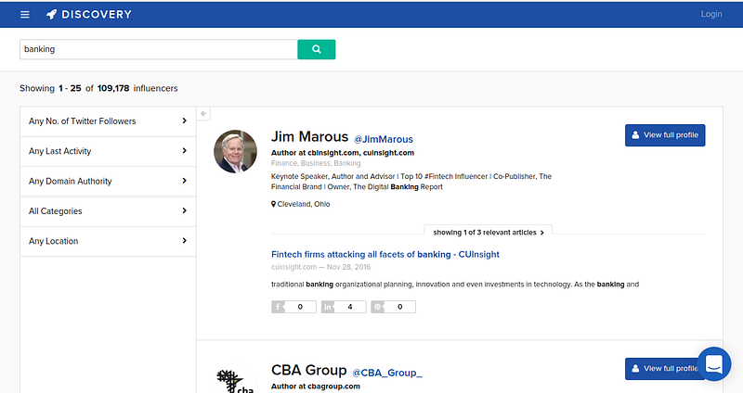Click the CBA Group name heading
Screen dimensions: 743x393
309,370
